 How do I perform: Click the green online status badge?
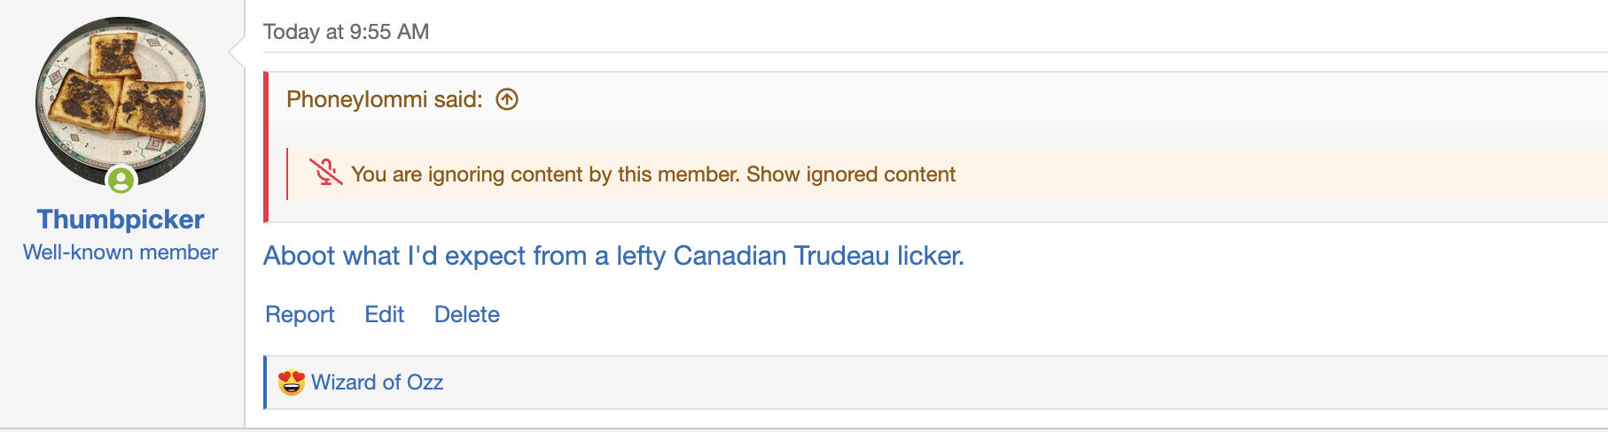pos(121,181)
